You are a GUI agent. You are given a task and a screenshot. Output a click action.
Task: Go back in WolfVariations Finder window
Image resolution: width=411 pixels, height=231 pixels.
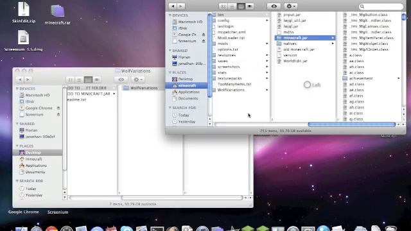(x=20, y=80)
